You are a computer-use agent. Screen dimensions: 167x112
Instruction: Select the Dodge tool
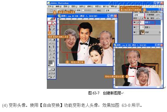[54, 43]
